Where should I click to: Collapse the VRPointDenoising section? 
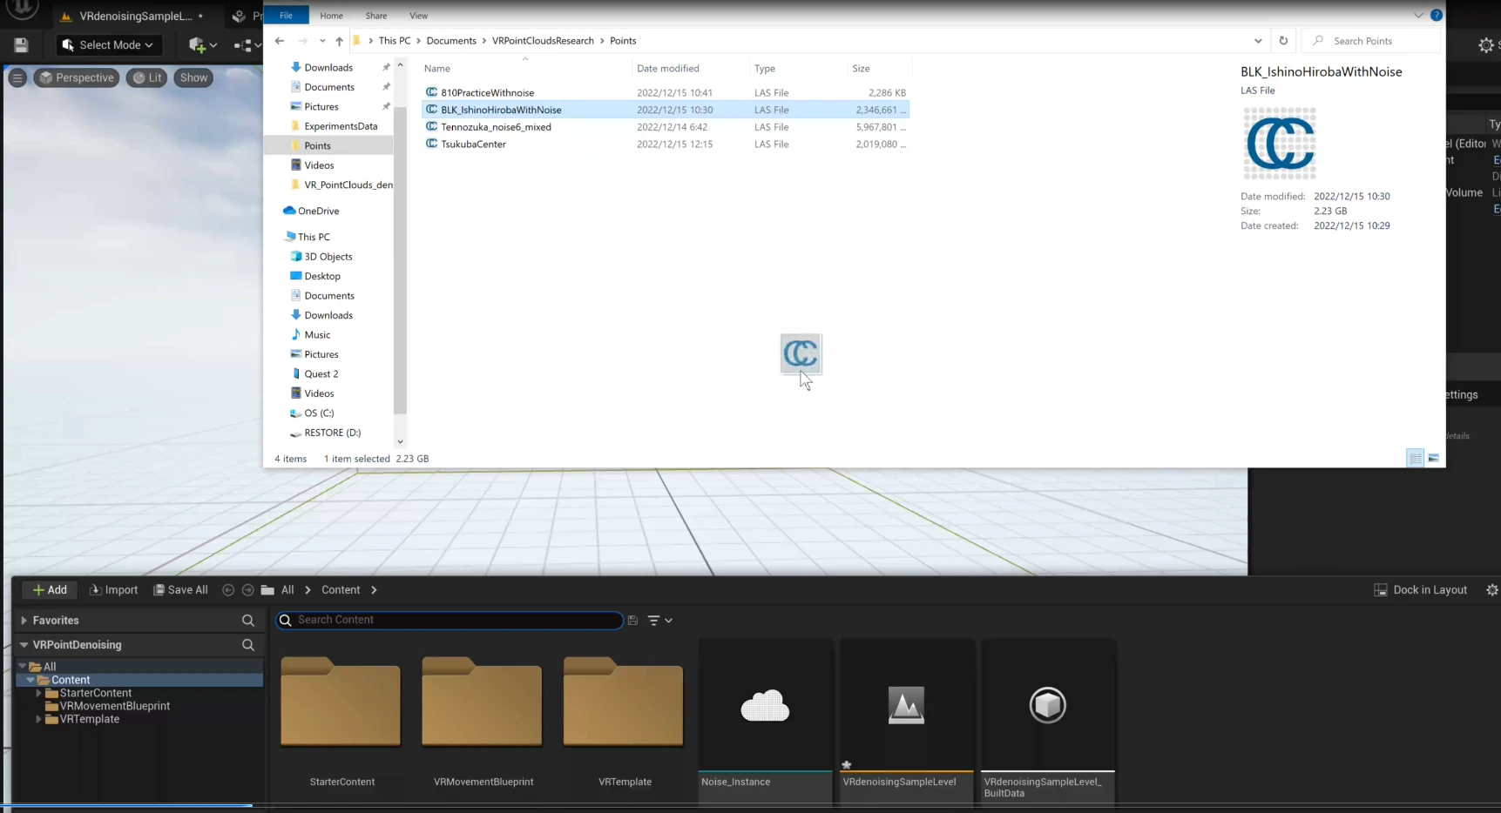tap(24, 645)
